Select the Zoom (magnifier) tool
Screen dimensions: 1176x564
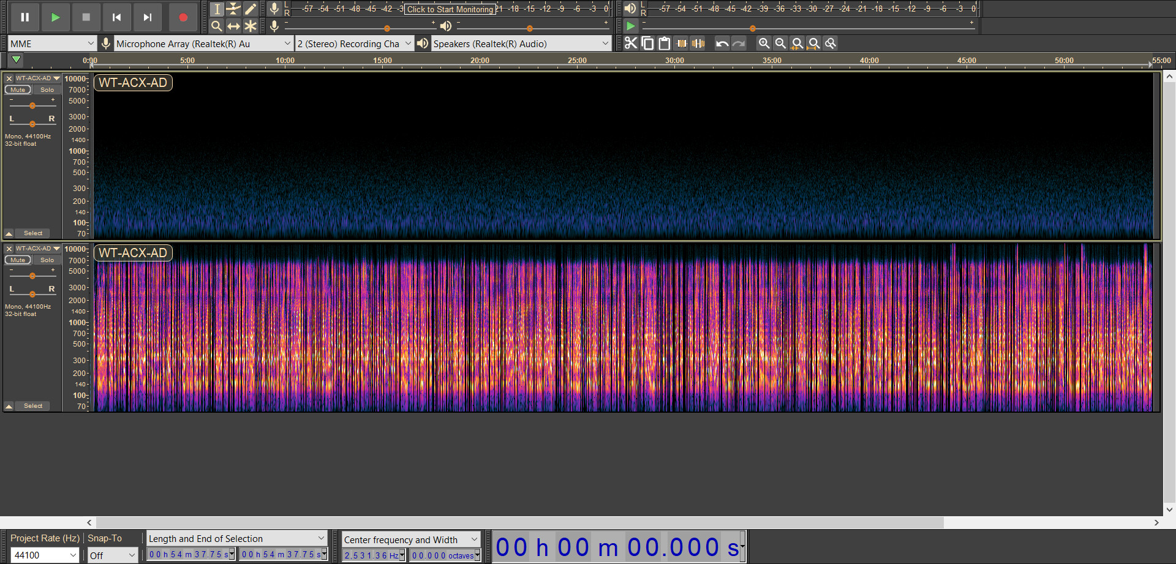(217, 26)
